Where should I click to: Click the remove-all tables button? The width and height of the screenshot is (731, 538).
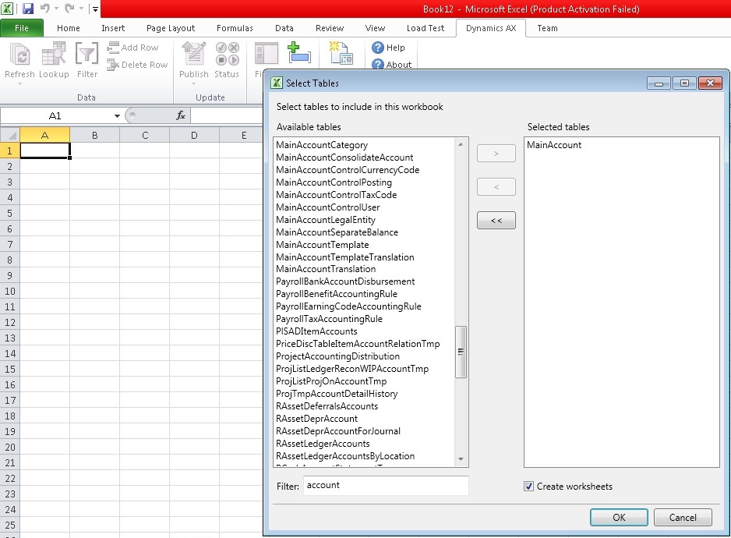(496, 220)
